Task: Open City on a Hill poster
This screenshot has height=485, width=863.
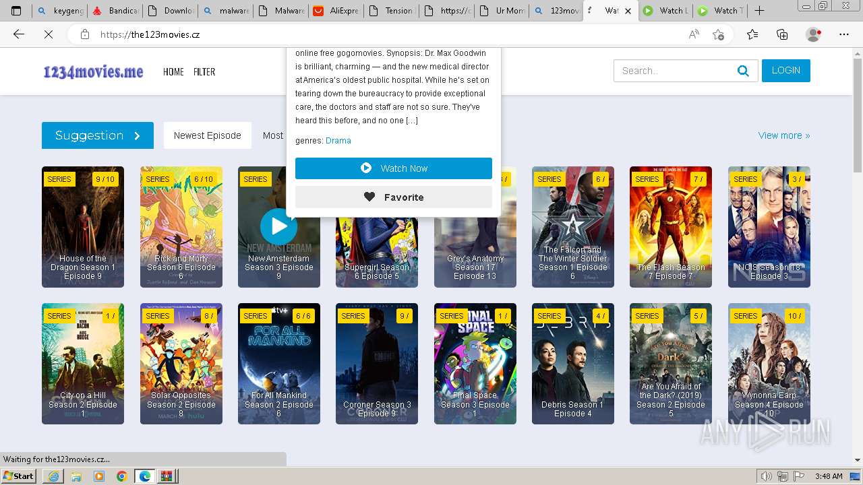Action: [x=83, y=364]
